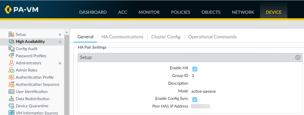This screenshot has width=304, height=115.
Task: Click the sidebar scroll up arrow
Action: pyautogui.click(x=67, y=32)
